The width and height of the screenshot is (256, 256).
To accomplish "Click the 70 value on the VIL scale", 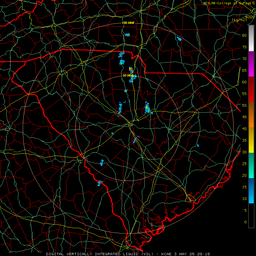I will tap(244, 59).
